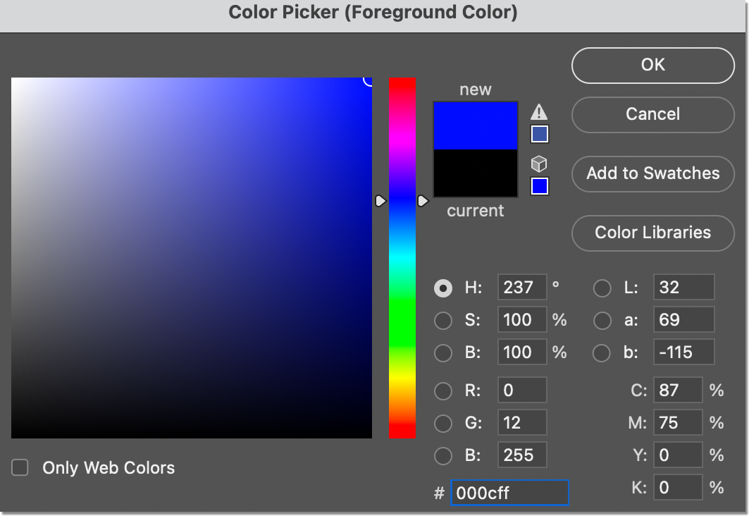Click the left hue slider arrow handle
This screenshot has height=516, width=749.
(x=380, y=201)
